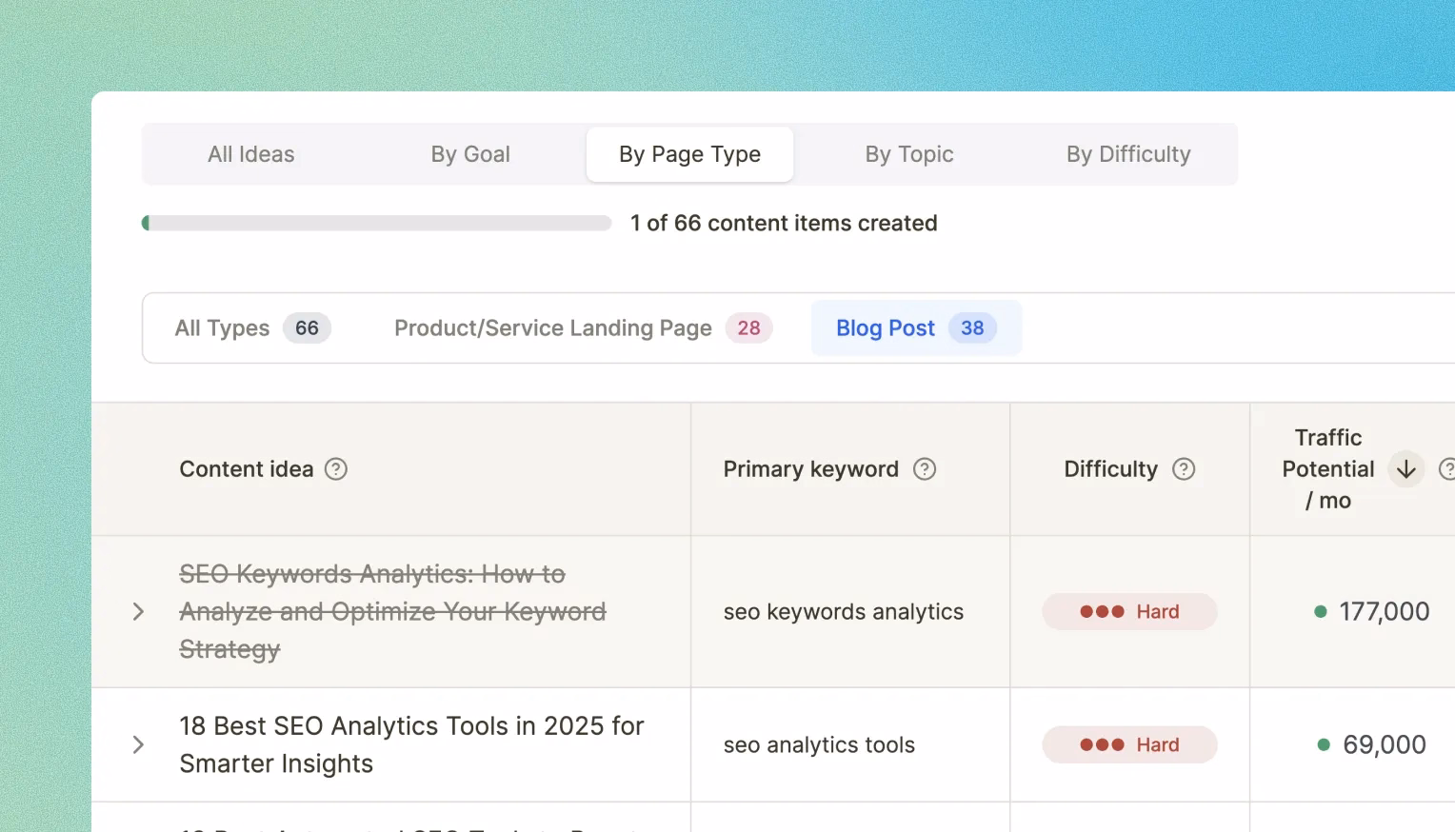Click the Difficulty column help icon
The height and width of the screenshot is (832, 1455).
coord(1184,469)
